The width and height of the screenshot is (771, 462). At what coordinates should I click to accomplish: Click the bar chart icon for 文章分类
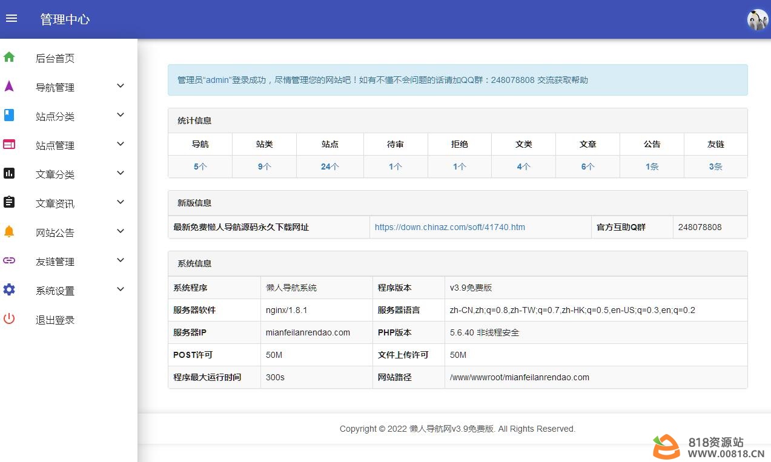click(x=9, y=173)
